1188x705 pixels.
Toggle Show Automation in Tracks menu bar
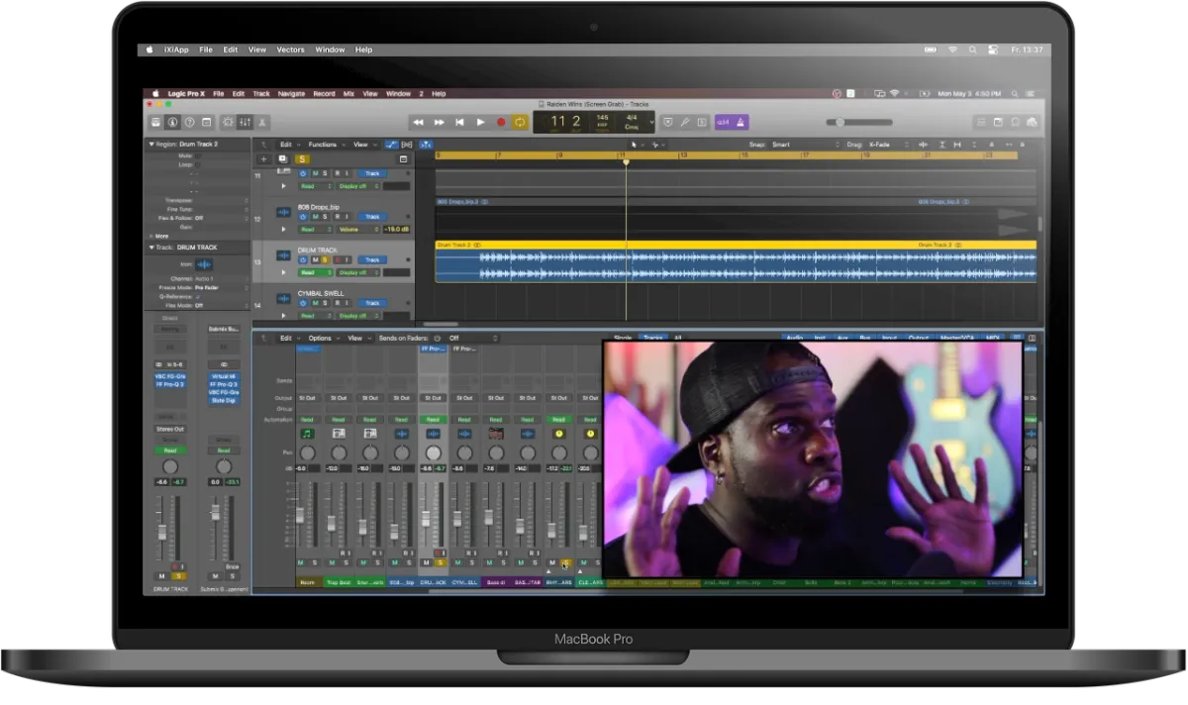(391, 145)
